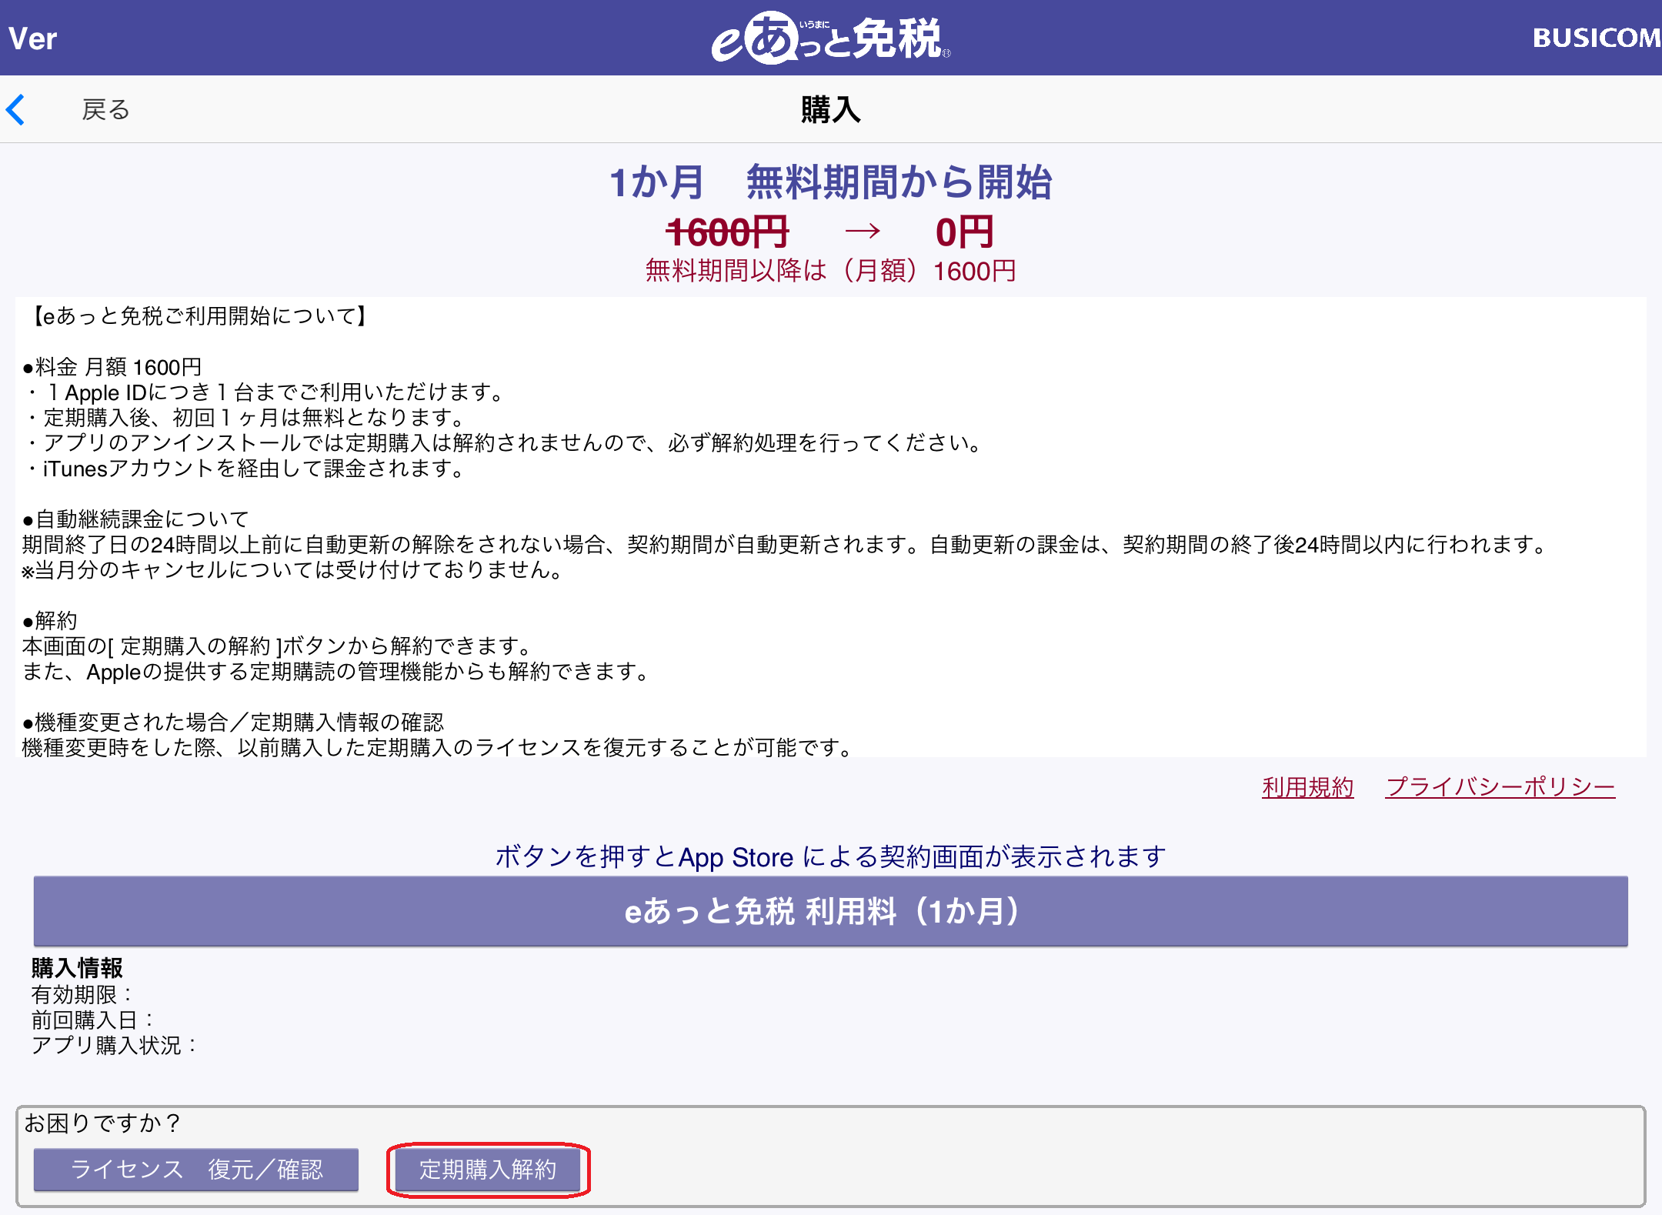The height and width of the screenshot is (1215, 1662).
Task: Tap the 戻る back label
Action: (x=106, y=110)
